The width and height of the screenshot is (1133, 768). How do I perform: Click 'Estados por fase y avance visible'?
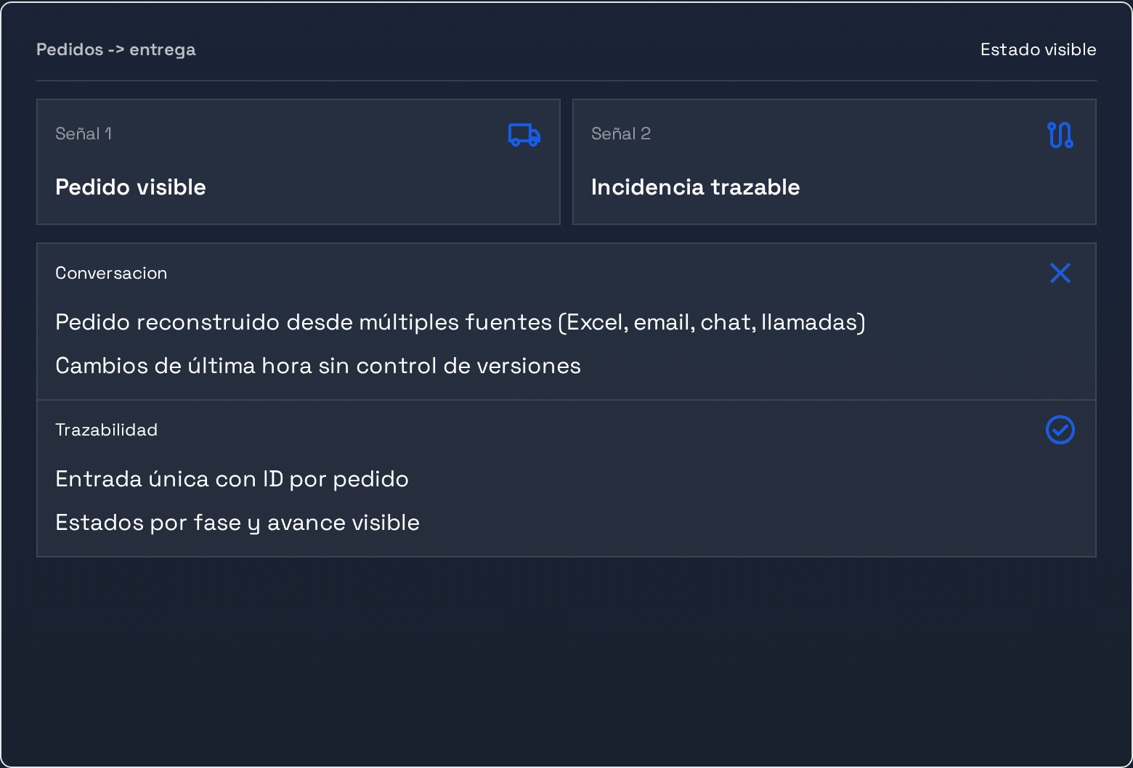(237, 523)
